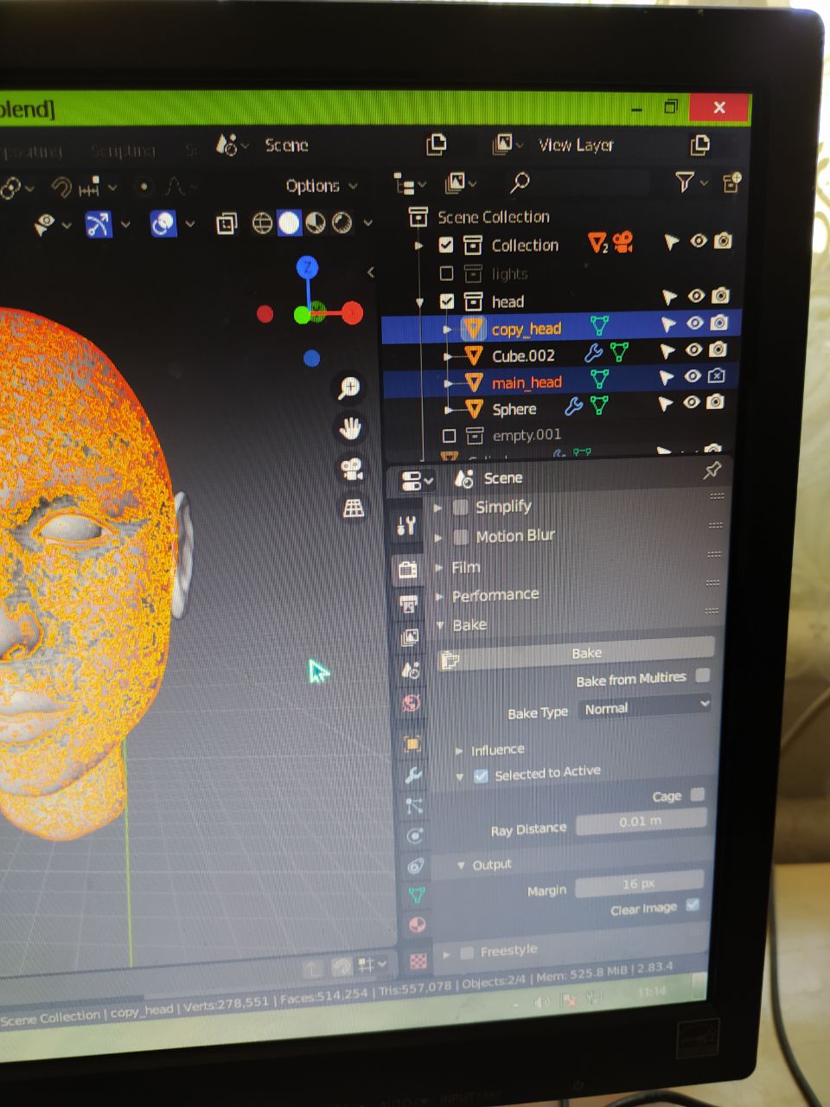
Task: Collapse the Bake panel
Action: tap(439, 624)
